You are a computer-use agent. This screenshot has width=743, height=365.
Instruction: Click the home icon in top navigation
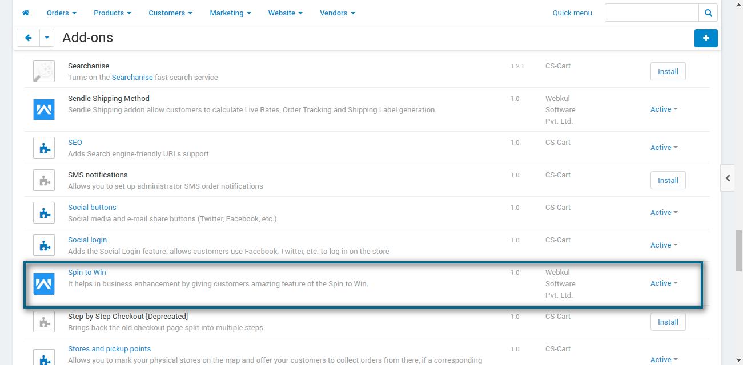coord(26,13)
